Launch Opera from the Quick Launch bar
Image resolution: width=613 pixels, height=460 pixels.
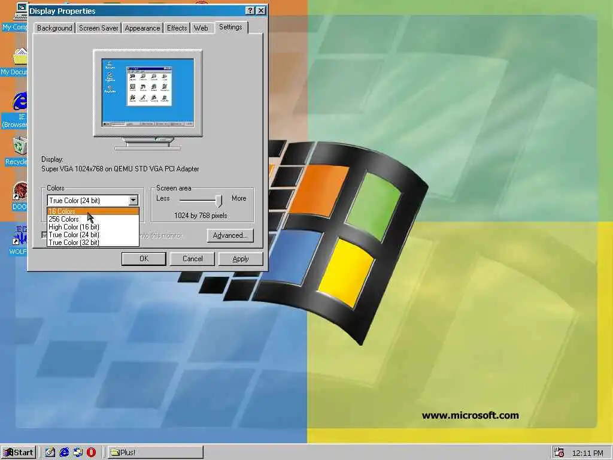click(x=91, y=452)
